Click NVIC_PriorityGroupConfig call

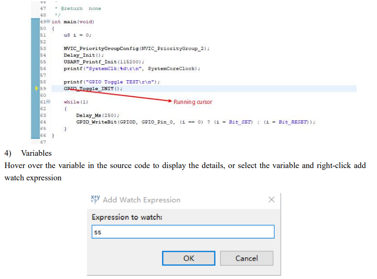136,48
